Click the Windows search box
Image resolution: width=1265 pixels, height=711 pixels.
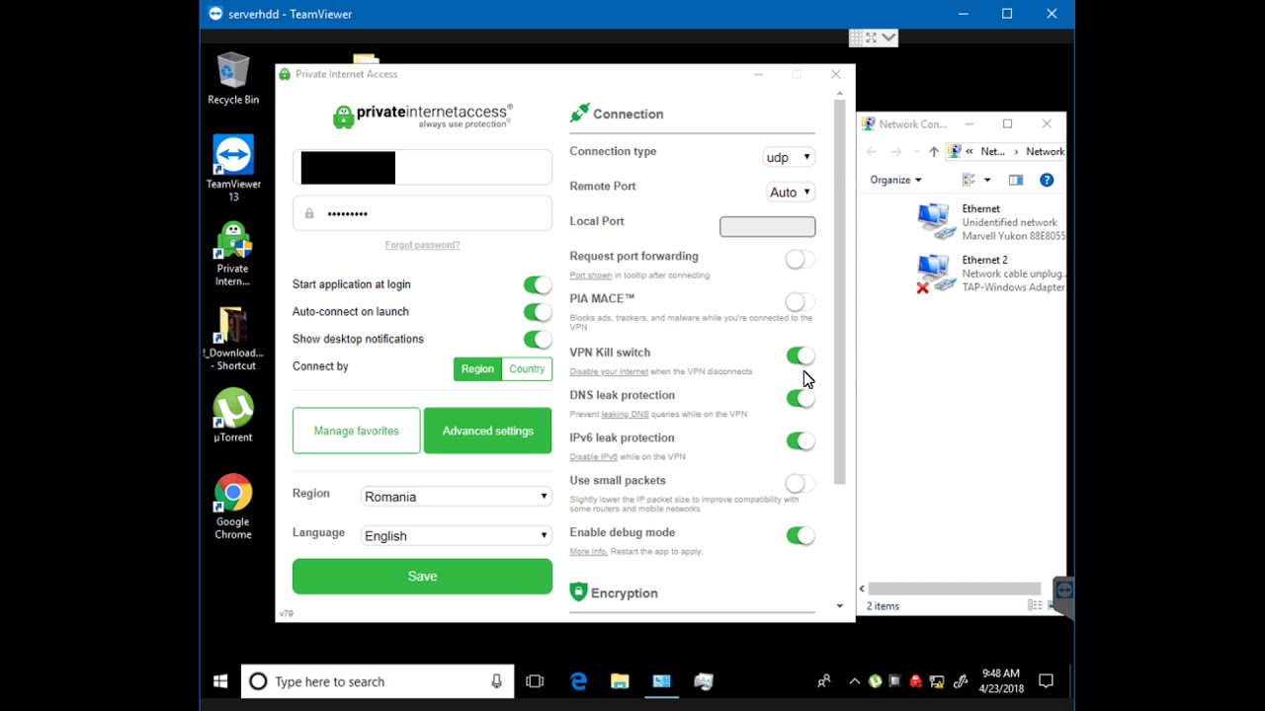[378, 681]
